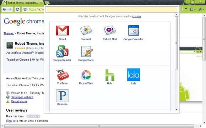Click the apps popup scroll-up arrow
The height and width of the screenshot is (128, 206).
coord(177,15)
